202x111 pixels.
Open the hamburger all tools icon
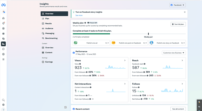(x=4, y=59)
